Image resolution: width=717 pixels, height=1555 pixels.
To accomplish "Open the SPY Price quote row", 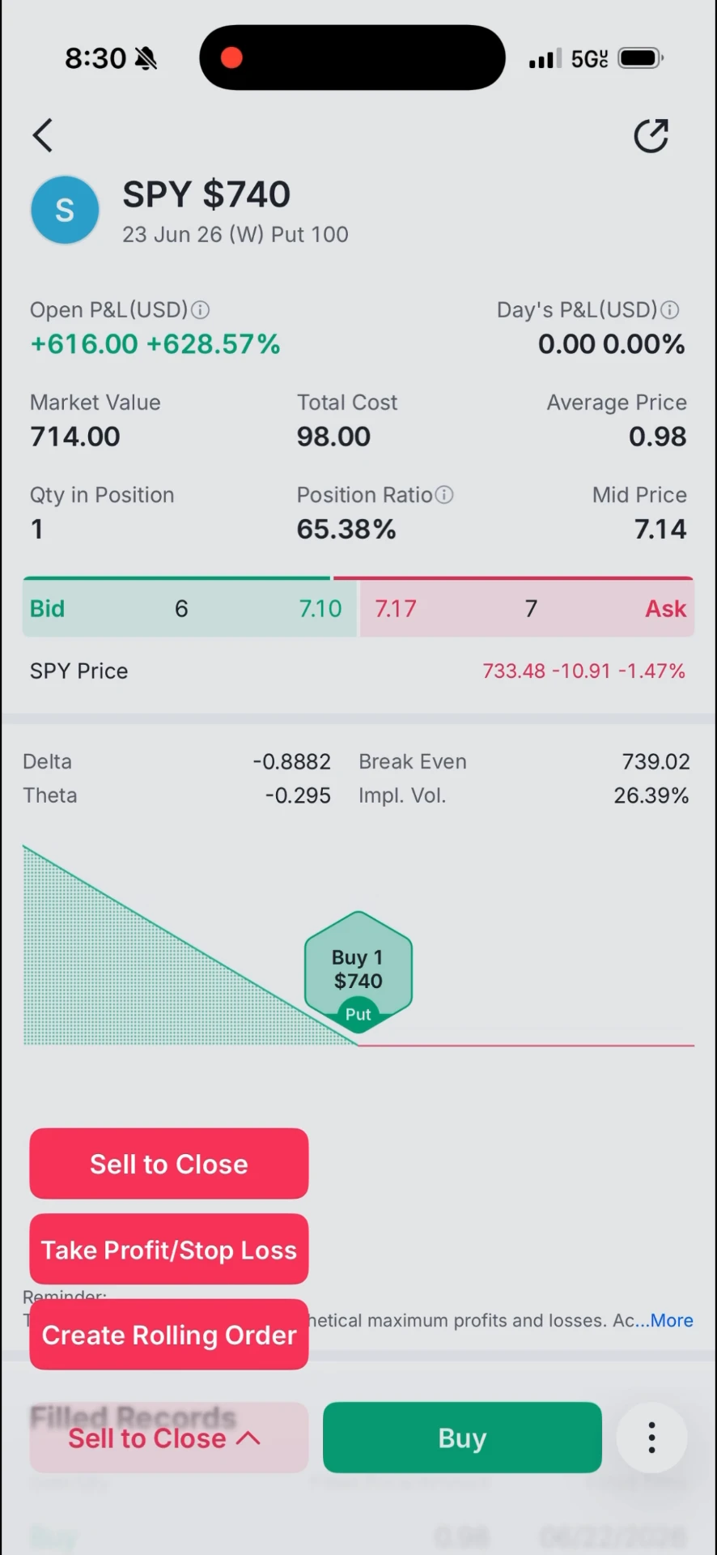I will (358, 671).
